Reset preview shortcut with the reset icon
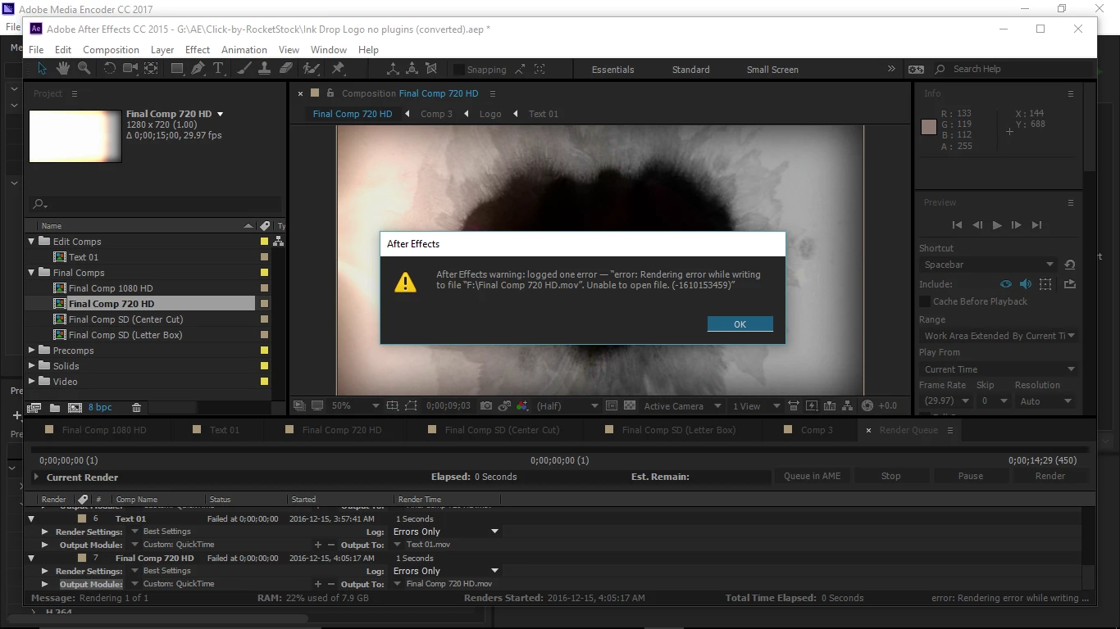 (1070, 265)
